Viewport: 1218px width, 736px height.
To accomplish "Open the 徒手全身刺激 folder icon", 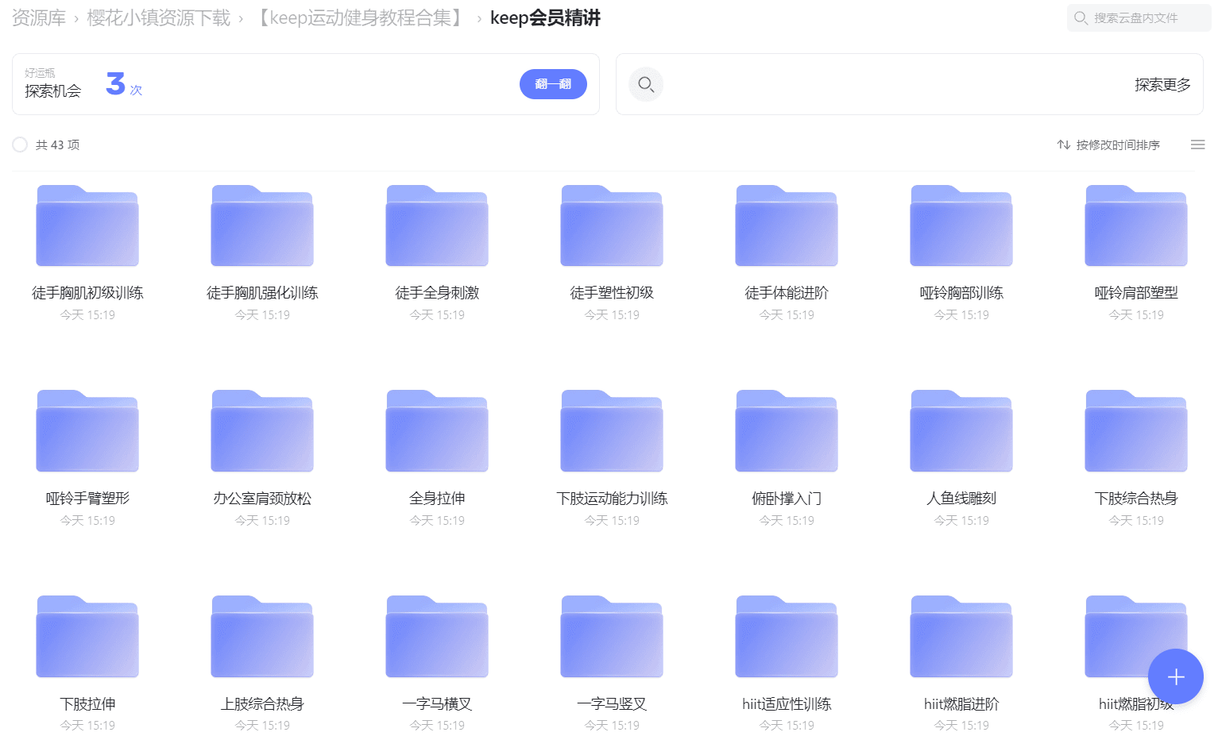I will (436, 225).
